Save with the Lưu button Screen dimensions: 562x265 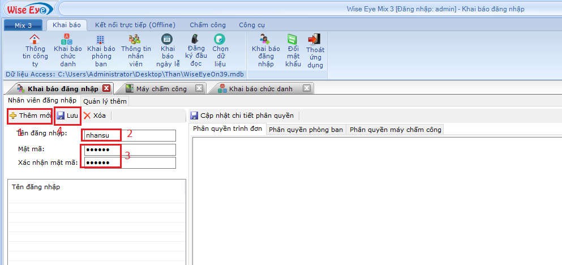click(x=67, y=116)
